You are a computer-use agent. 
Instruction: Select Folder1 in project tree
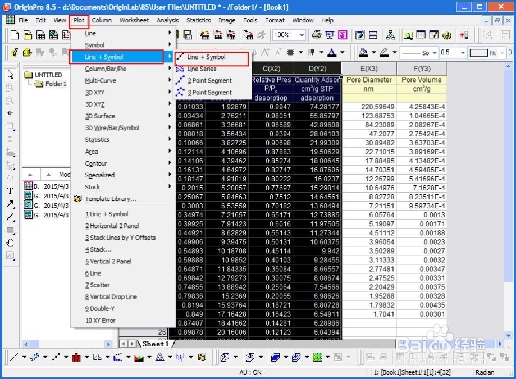tap(56, 84)
